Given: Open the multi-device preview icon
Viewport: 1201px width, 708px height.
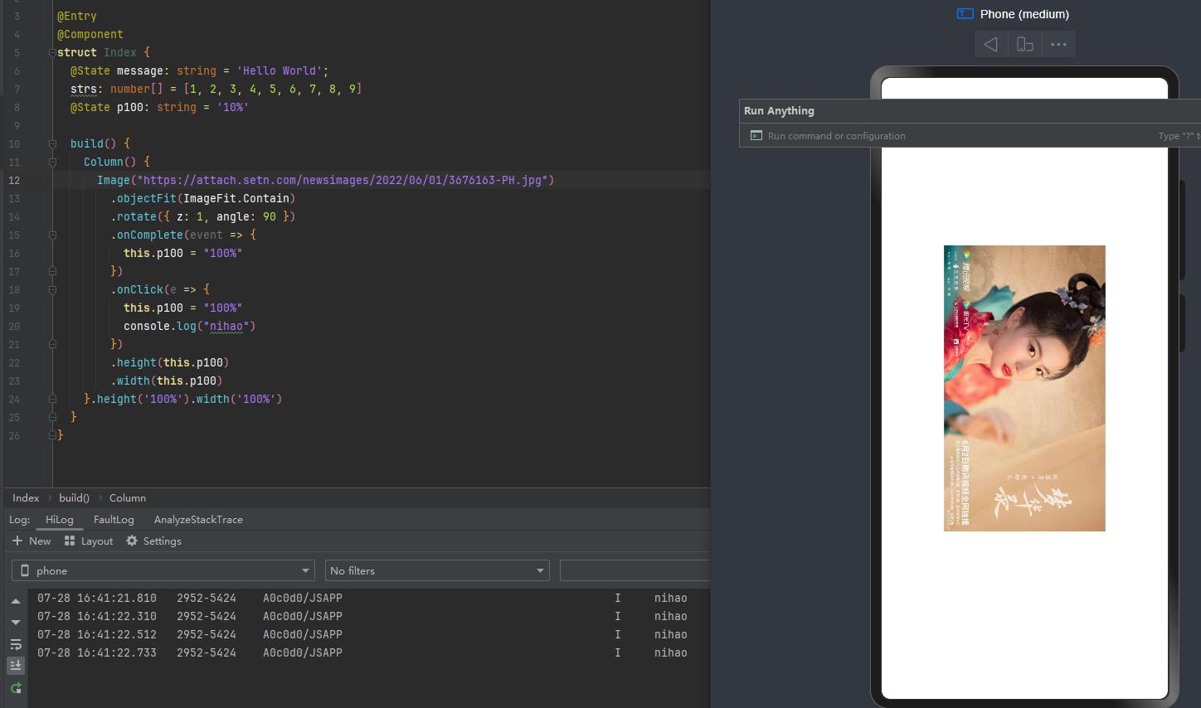Looking at the screenshot, I should click(1025, 44).
